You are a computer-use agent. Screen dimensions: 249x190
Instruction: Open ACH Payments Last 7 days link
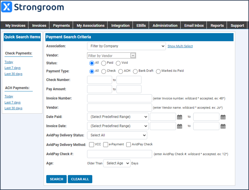tap(12, 103)
